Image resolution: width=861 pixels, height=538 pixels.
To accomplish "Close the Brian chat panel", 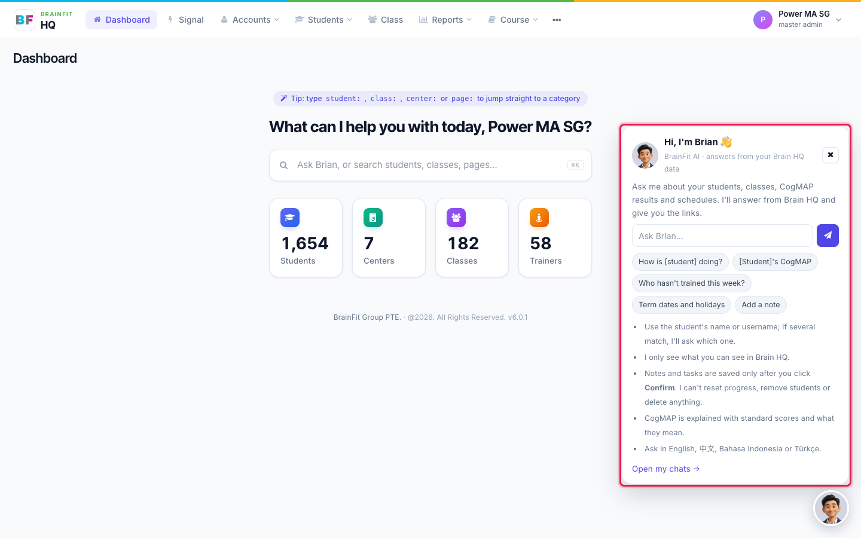I will (831, 155).
